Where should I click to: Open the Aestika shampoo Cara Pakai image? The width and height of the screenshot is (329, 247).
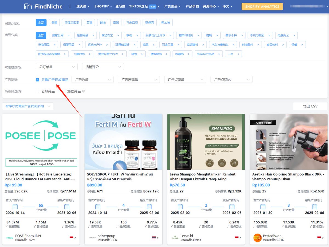(x=289, y=142)
